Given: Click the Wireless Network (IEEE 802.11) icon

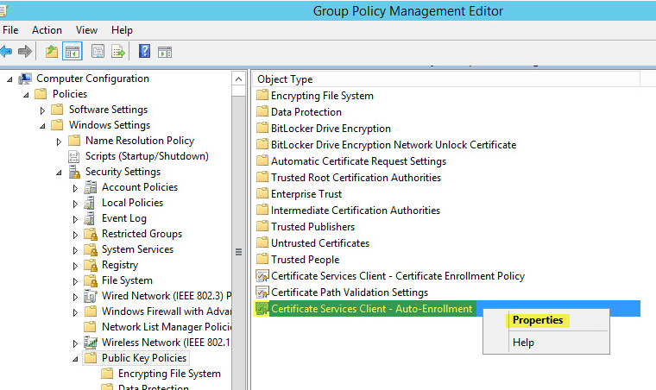Looking at the screenshot, I should [x=91, y=343].
